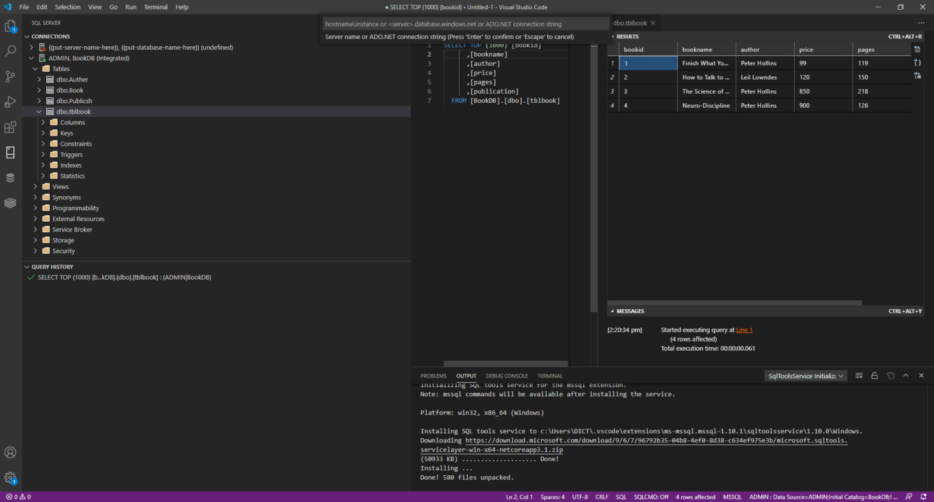
Task: Open the Terminal menu in menu bar
Action: (156, 7)
